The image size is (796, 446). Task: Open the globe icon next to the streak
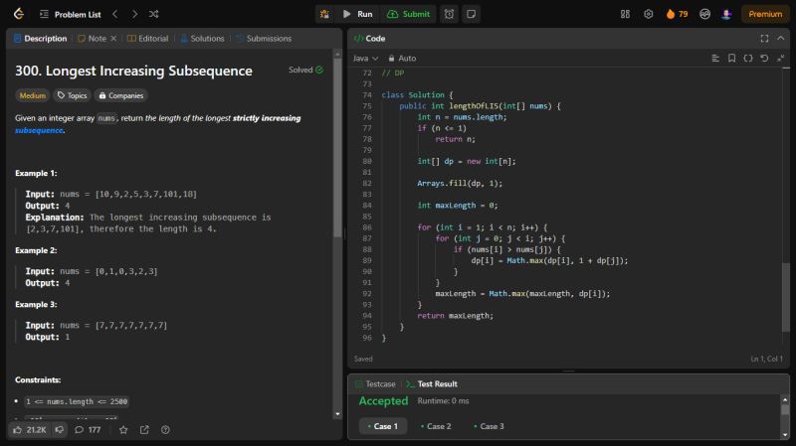[704, 14]
